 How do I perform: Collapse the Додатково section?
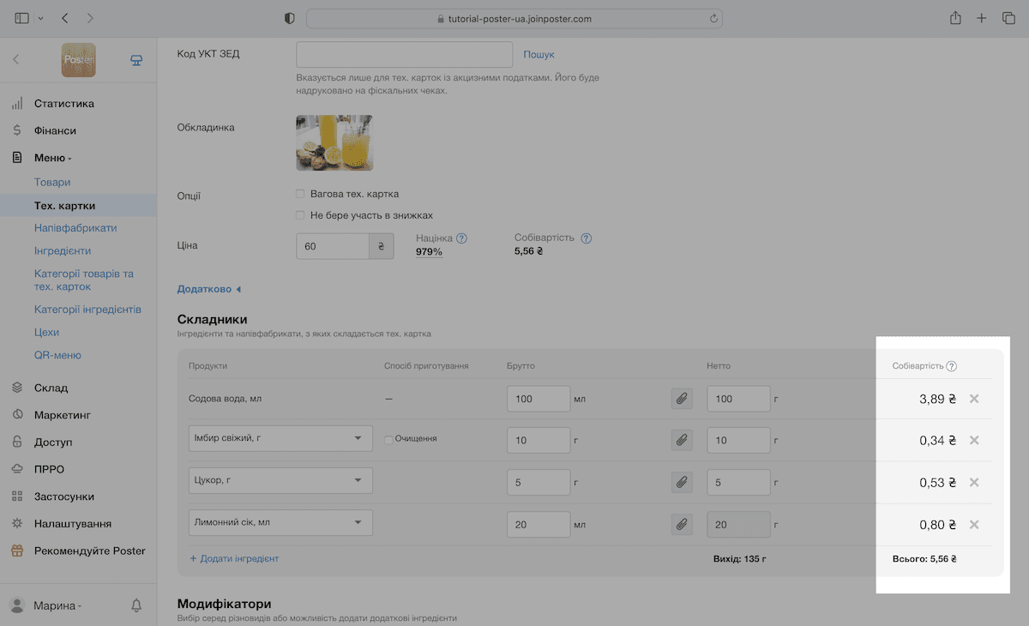point(209,290)
